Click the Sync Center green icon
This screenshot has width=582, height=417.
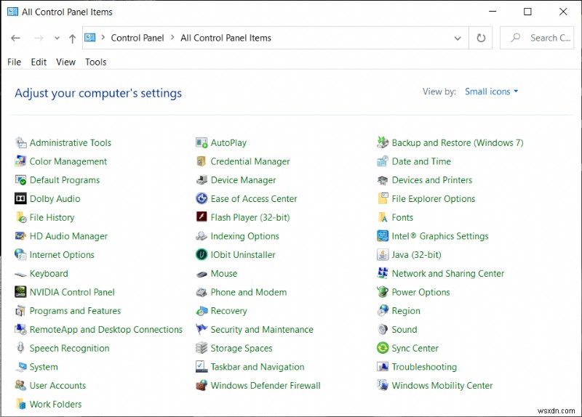tap(383, 348)
